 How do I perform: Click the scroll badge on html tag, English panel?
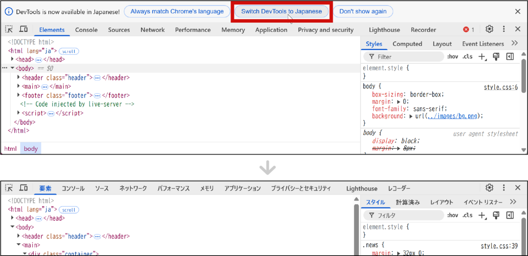69,51
